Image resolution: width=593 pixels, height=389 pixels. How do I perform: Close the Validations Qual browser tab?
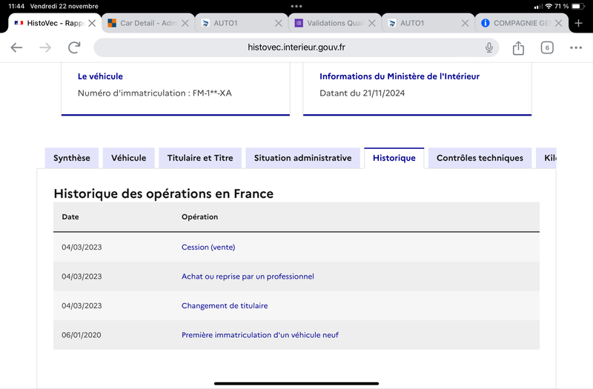[x=372, y=23]
